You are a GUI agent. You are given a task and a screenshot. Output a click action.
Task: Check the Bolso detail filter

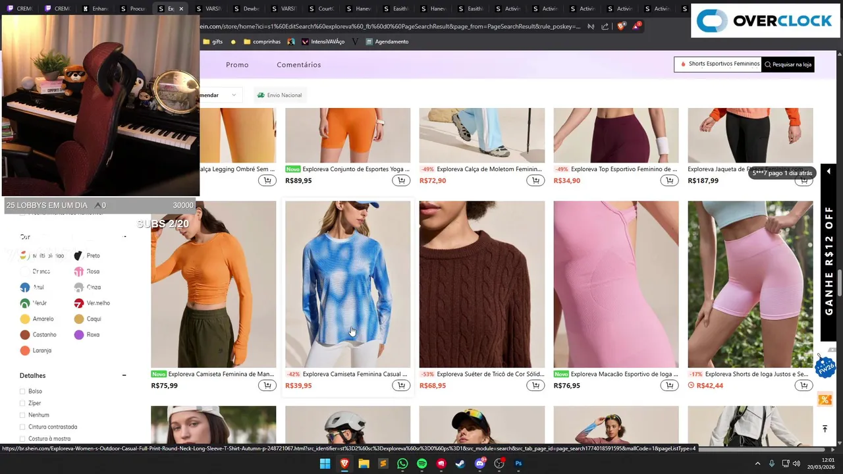[x=22, y=391]
